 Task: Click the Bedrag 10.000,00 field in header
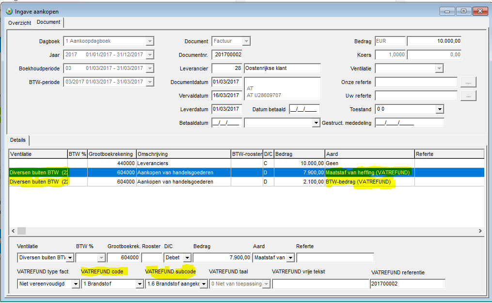coord(434,41)
